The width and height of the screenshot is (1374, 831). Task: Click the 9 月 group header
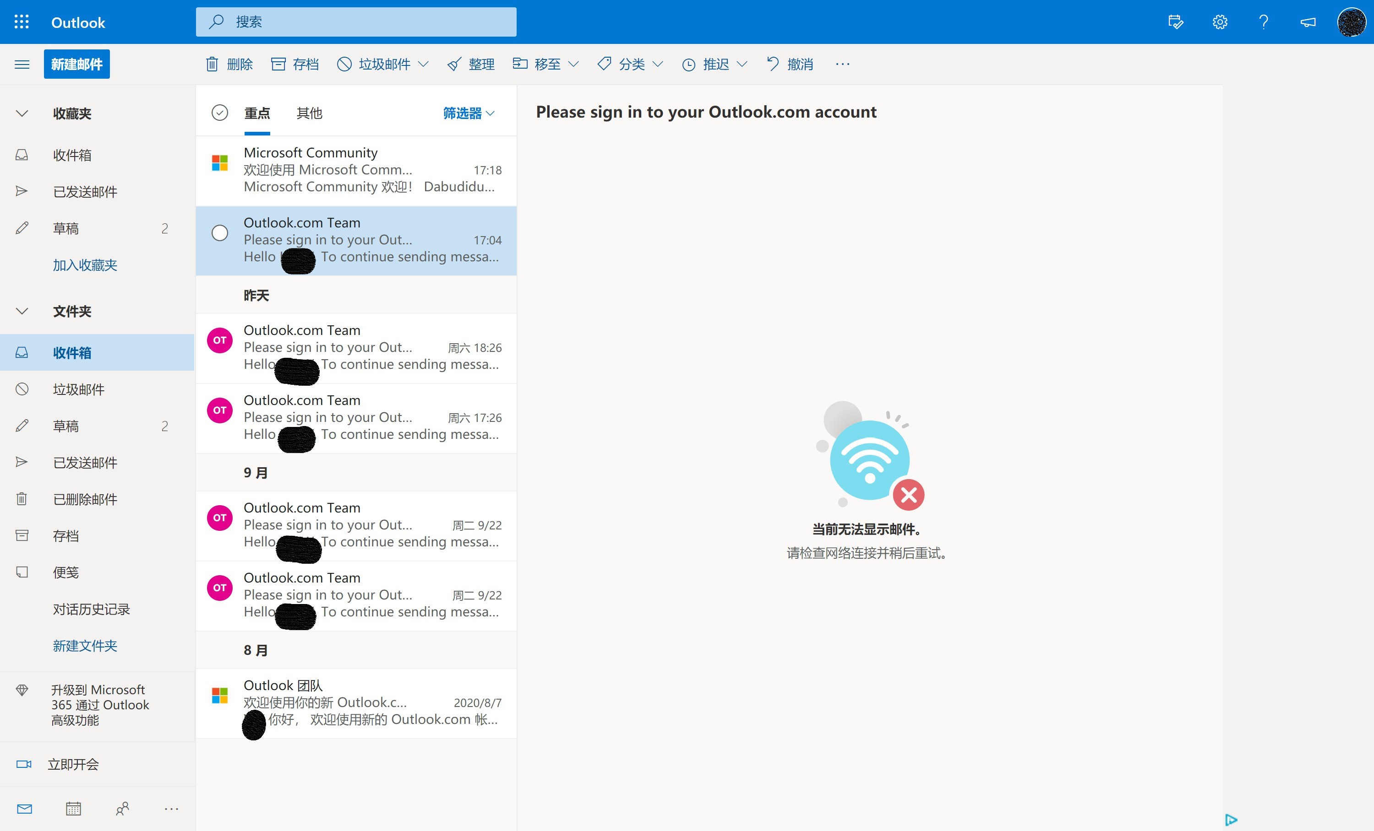(x=356, y=472)
